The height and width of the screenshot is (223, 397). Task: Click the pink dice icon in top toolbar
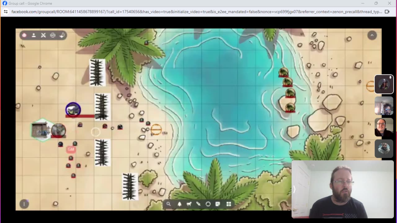24,35
